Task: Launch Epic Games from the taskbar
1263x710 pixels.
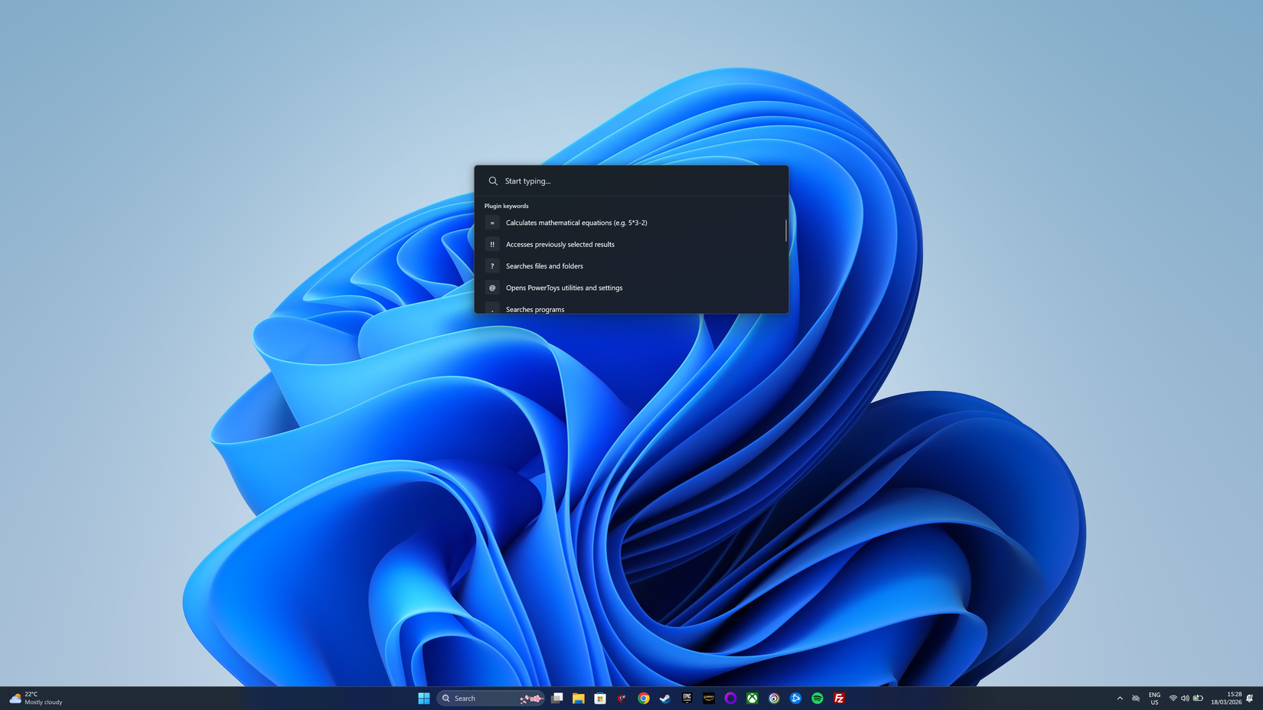Action: coord(687,698)
